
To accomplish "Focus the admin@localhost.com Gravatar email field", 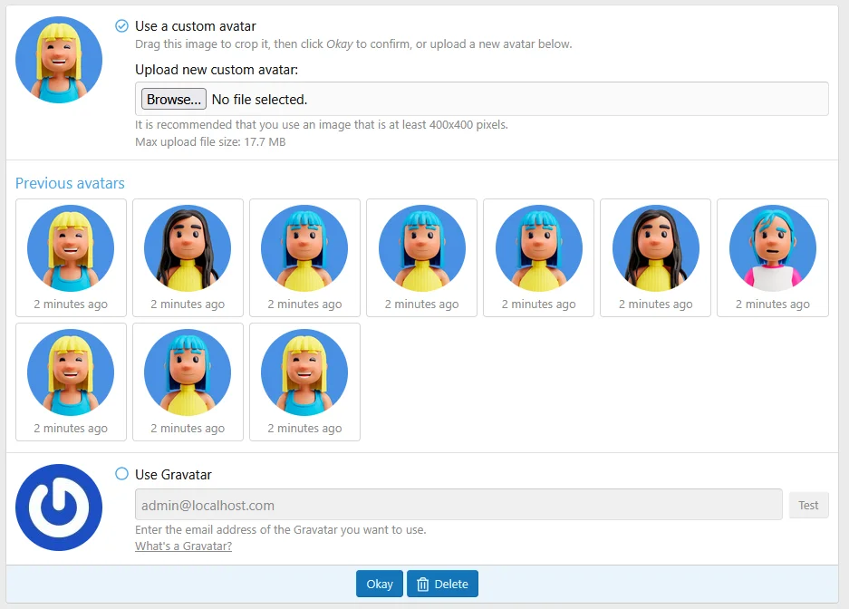I will click(x=458, y=505).
